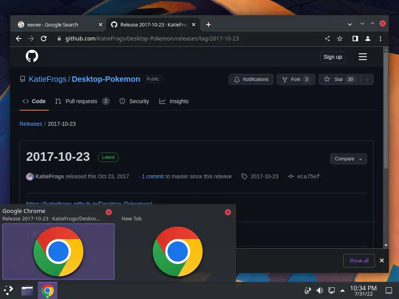Close Release 2017-10-23 window preview
This screenshot has width=399, height=299.
[109, 212]
